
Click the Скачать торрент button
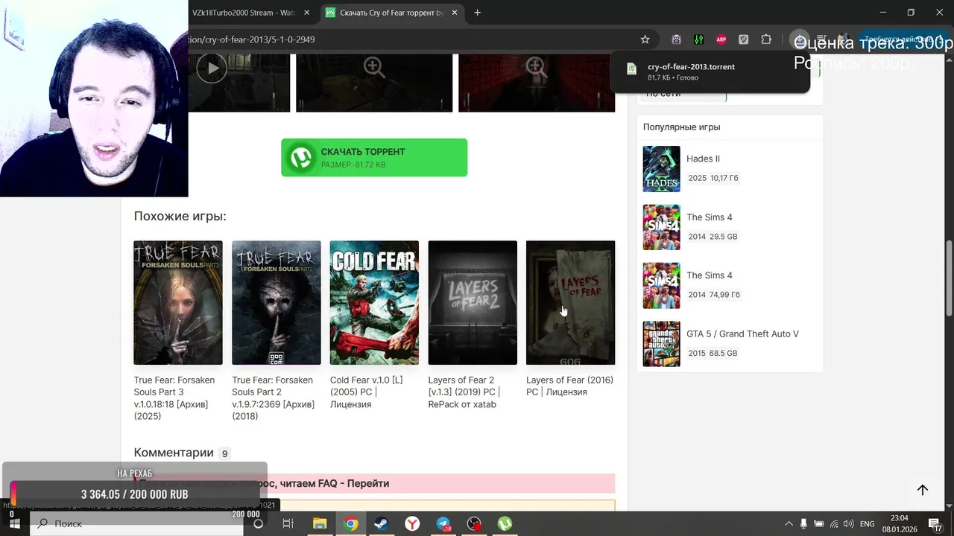point(374,158)
